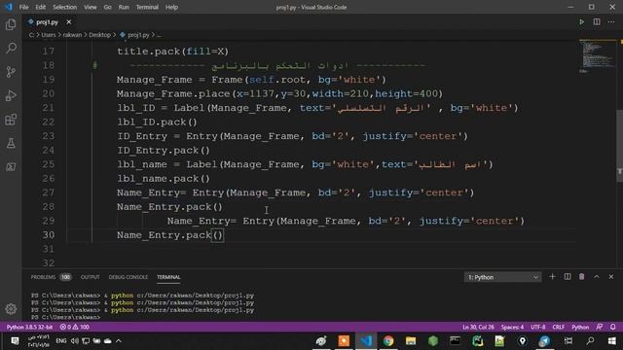Image resolution: width=623 pixels, height=350 pixels.
Task: Open Run and Debug view
Action: 11,95
